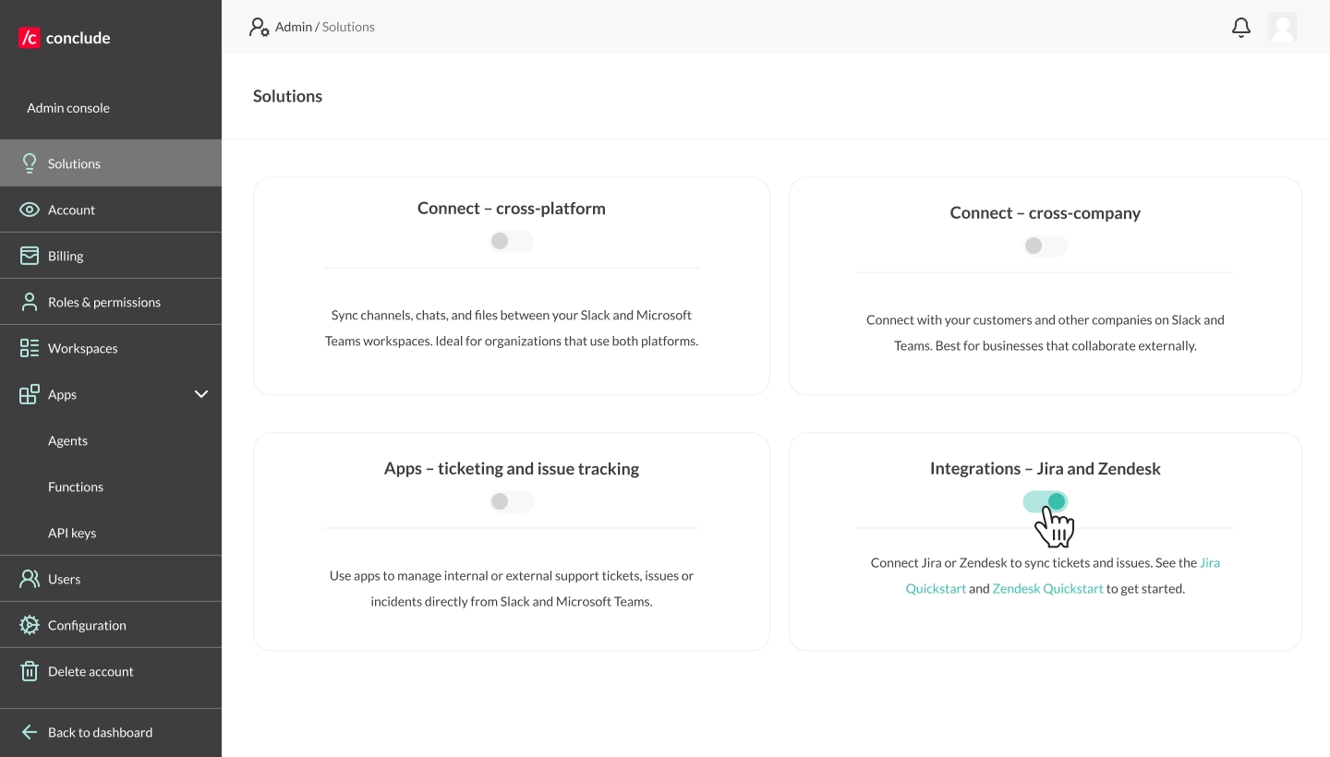Click the Connect – cross-platform title
This screenshot has height=757, width=1330.
coord(512,208)
